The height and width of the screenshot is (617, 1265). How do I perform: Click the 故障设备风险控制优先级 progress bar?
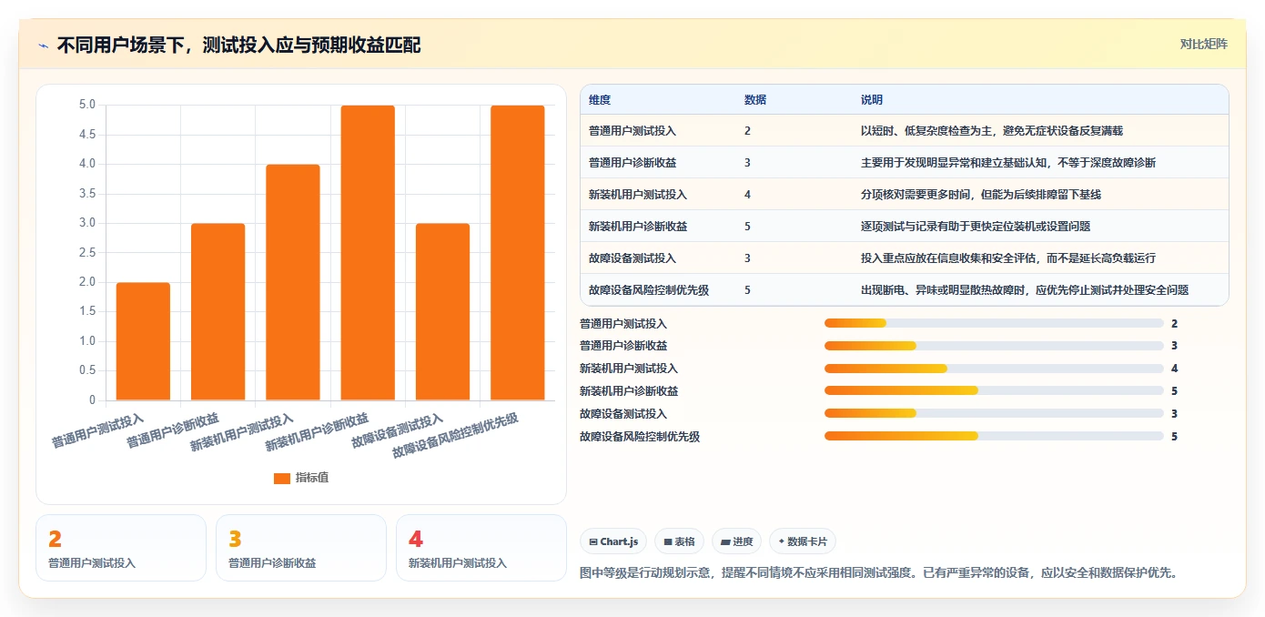994,436
